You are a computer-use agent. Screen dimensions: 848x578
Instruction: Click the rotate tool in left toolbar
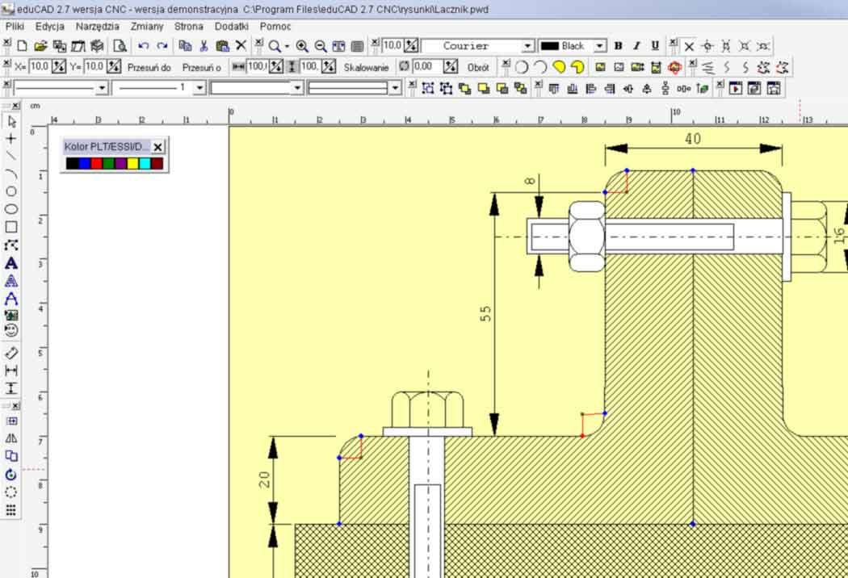click(10, 475)
